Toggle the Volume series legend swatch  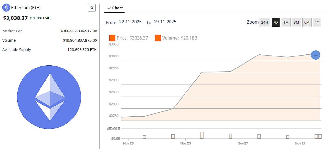(158, 38)
